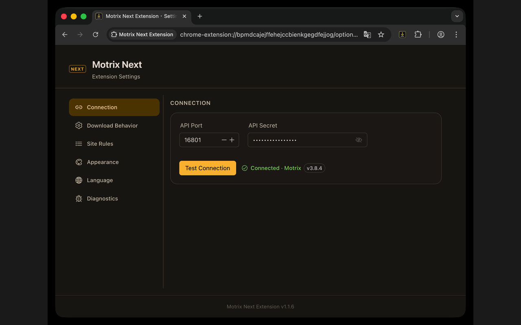Open the Download Behavior section
Screen dimensions: 521x325
point(114,126)
